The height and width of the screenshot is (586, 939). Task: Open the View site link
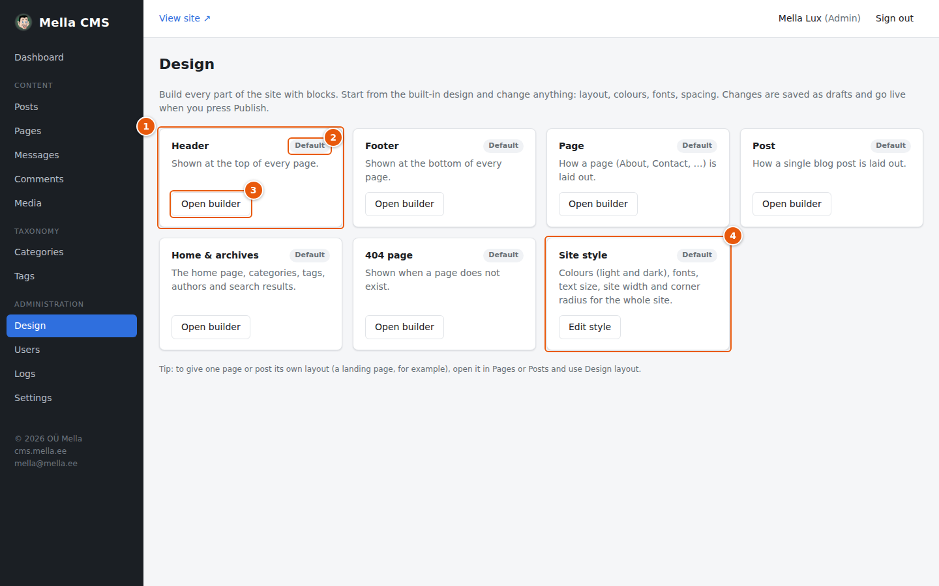185,18
